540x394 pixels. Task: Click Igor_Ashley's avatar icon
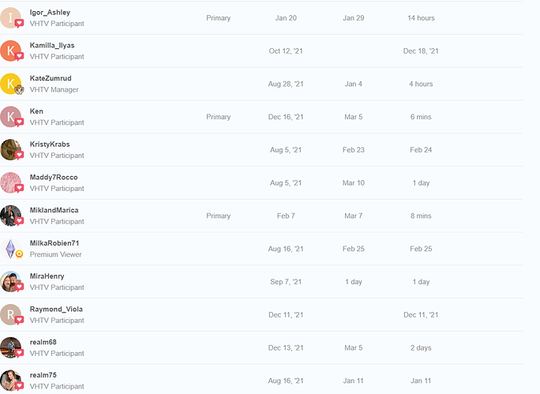[11, 18]
